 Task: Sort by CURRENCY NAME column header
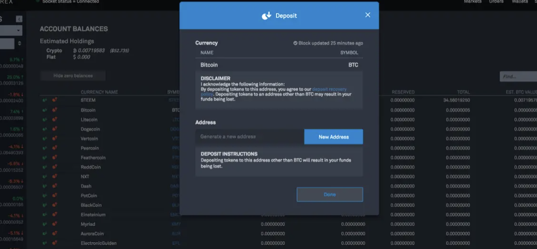coord(99,92)
